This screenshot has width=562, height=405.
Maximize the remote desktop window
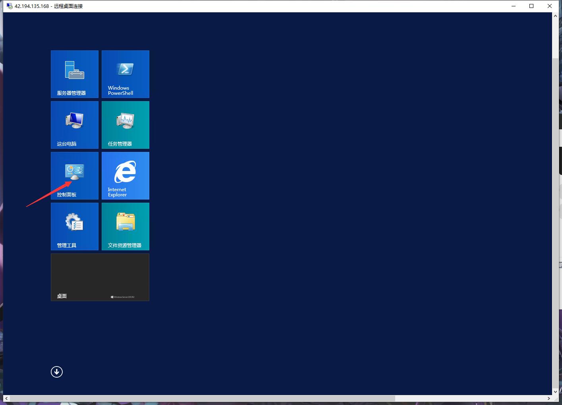point(531,6)
